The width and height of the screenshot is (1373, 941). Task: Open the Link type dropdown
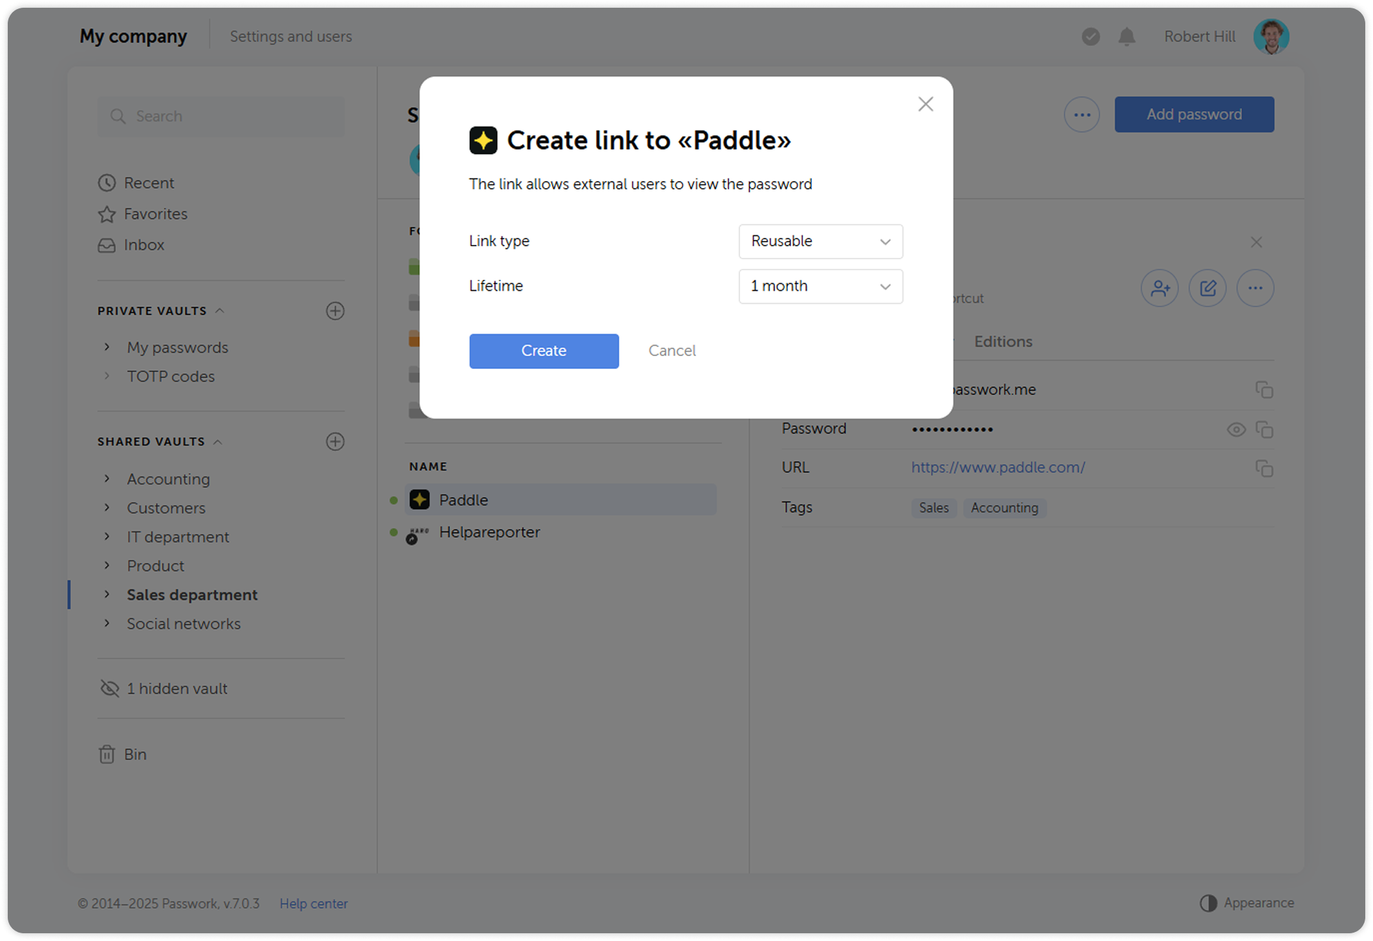point(820,241)
